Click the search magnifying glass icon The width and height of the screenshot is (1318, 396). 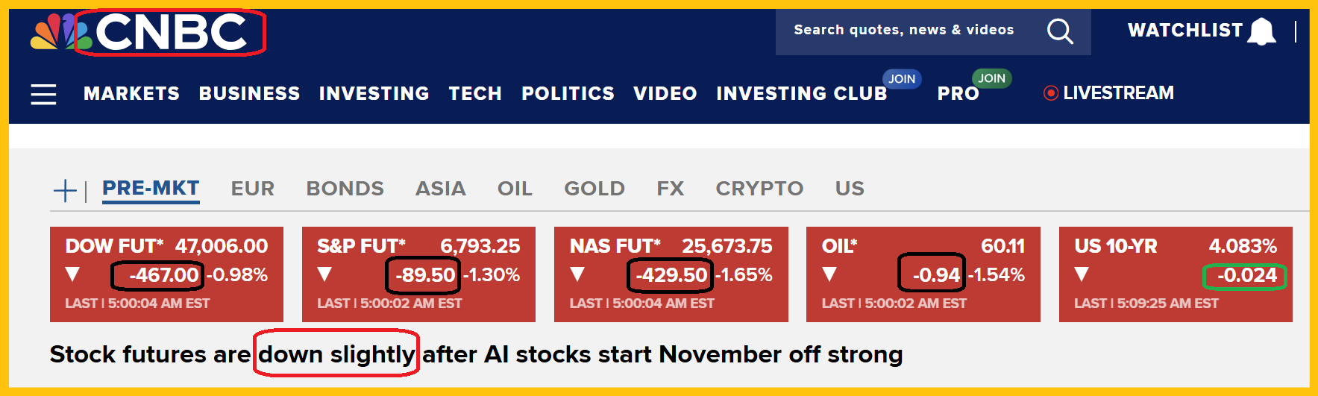[1059, 31]
